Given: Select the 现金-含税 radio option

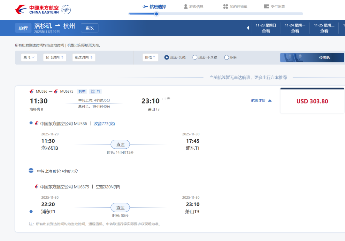Looking at the screenshot, I should coord(166,58).
